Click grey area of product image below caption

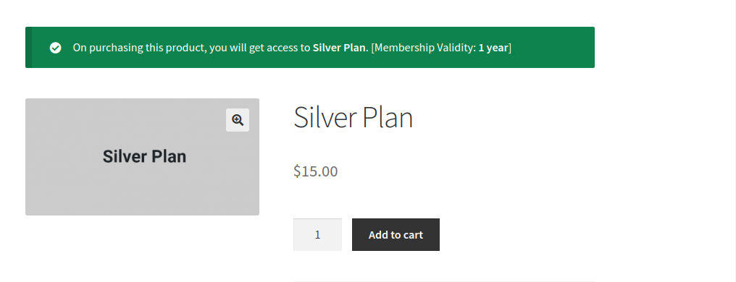(142, 189)
